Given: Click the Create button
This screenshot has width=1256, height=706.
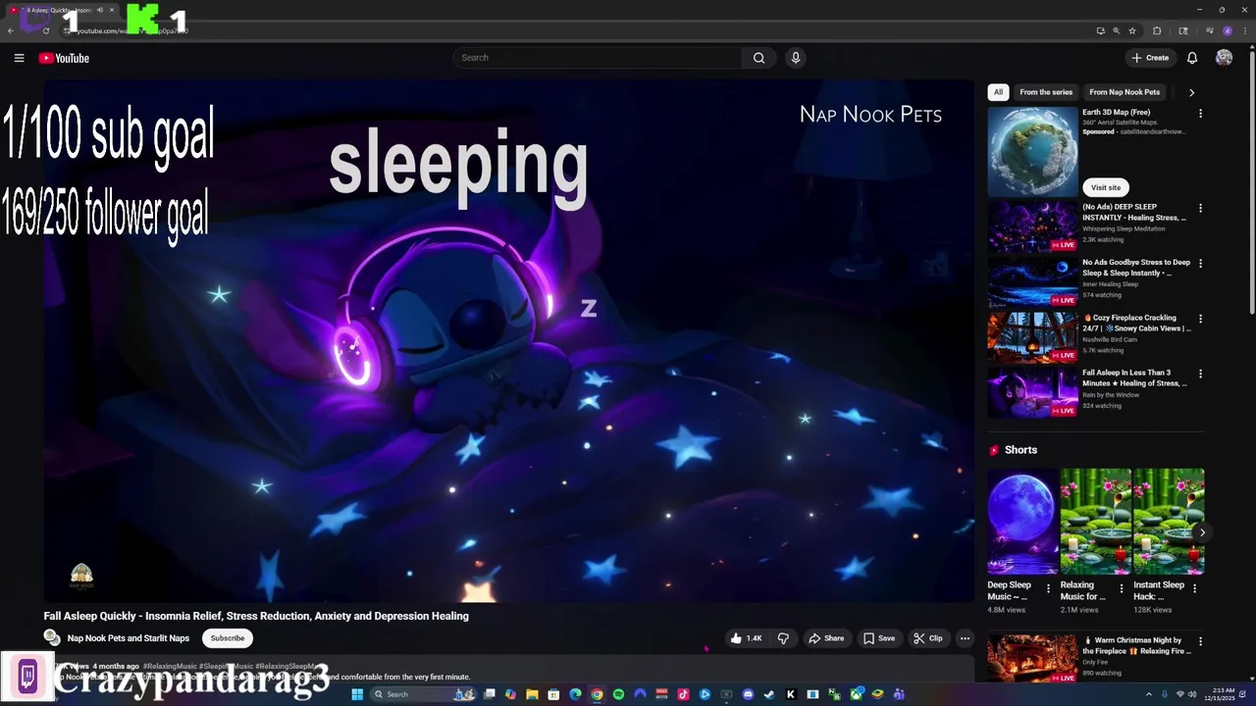Looking at the screenshot, I should (x=1150, y=58).
